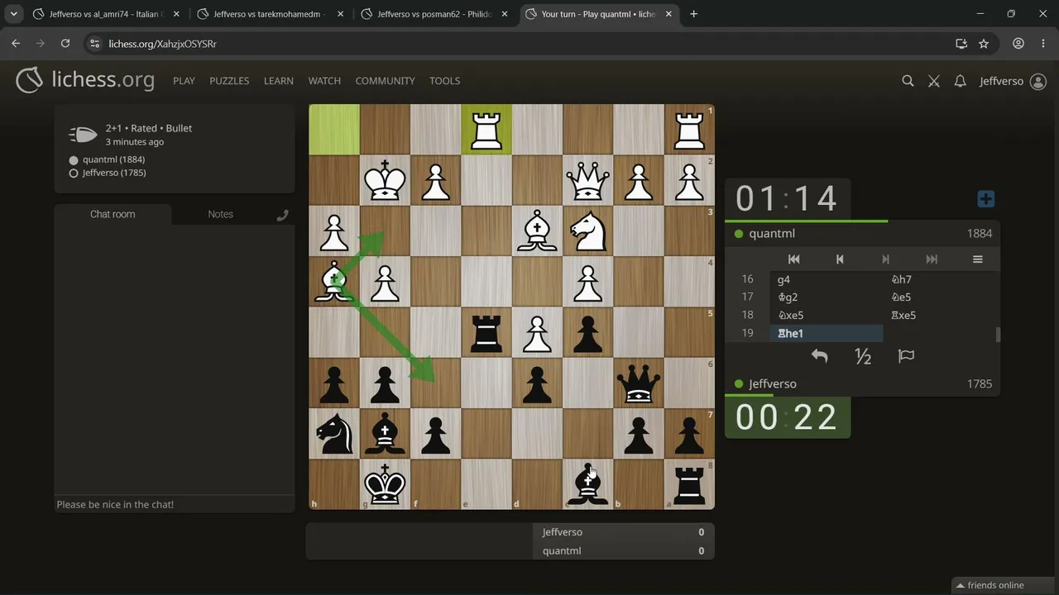The width and height of the screenshot is (1059, 595).
Task: Propose a takeback with the undo arrow
Action: click(819, 356)
